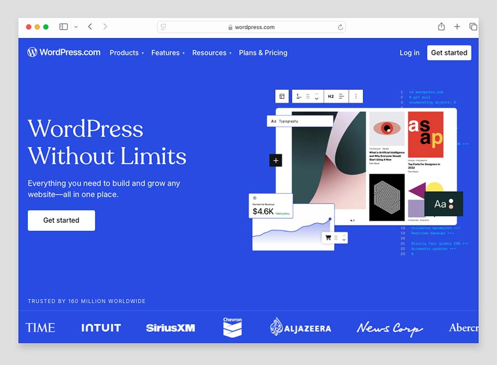Go back with the Safari back arrow
The image size is (497, 365).
(91, 26)
